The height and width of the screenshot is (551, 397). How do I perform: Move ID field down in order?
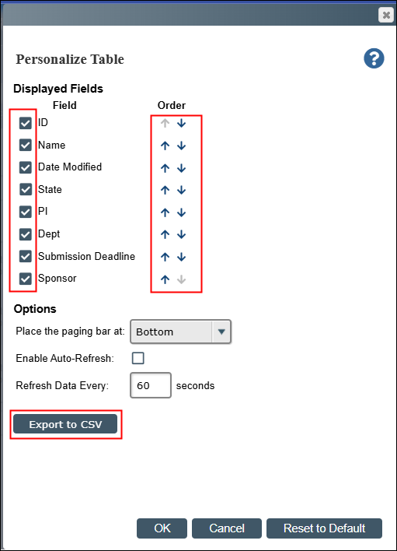click(x=181, y=123)
